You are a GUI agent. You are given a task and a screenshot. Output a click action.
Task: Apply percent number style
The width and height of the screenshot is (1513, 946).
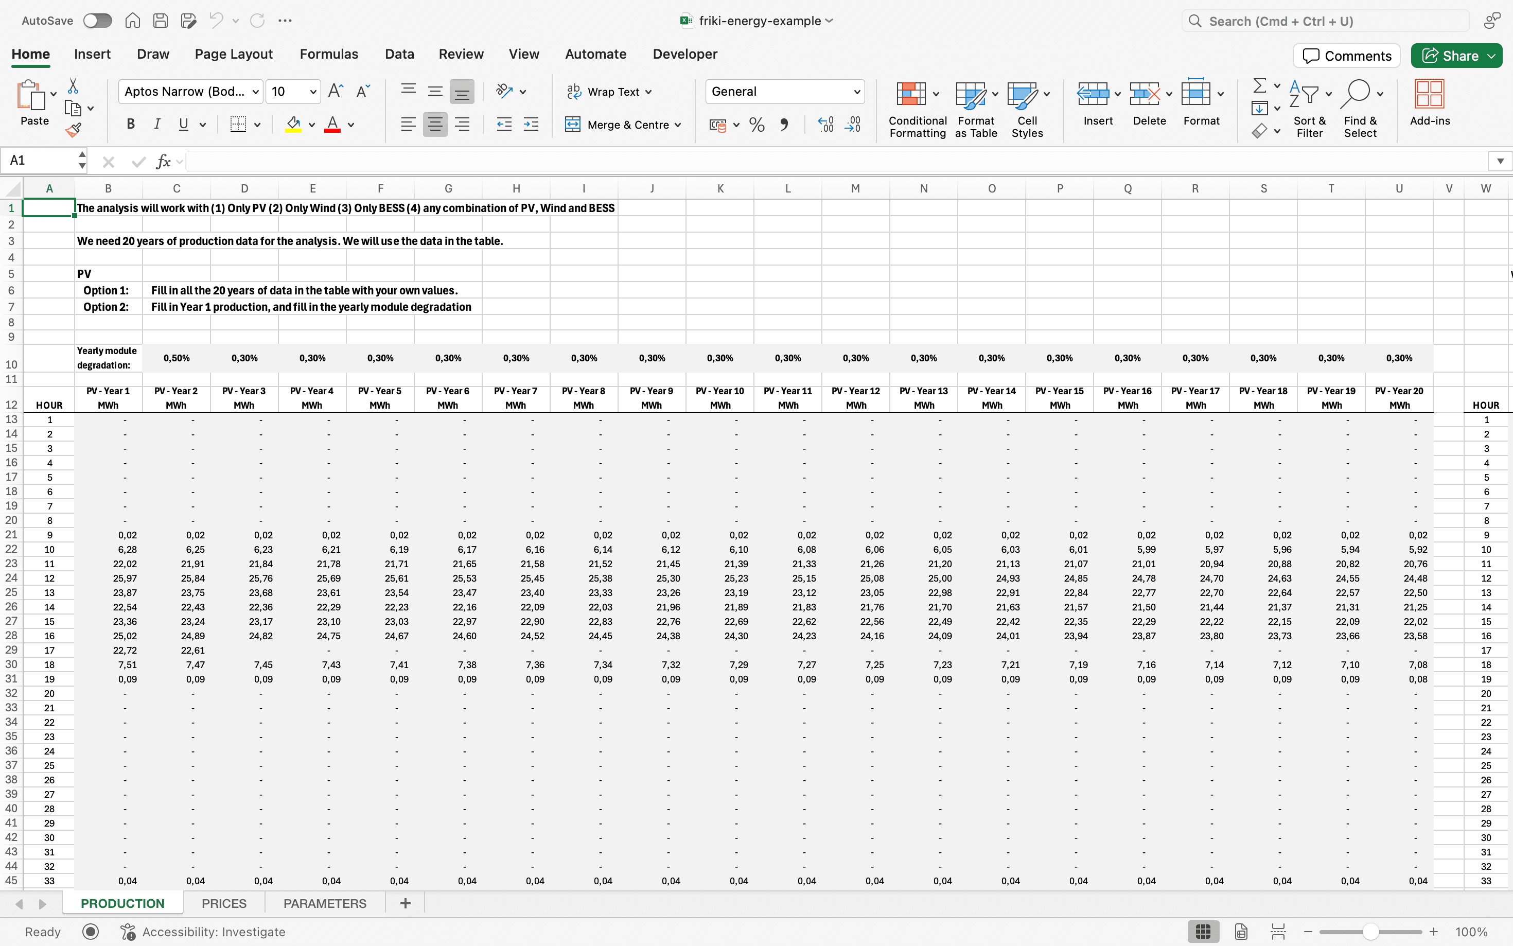[756, 125]
